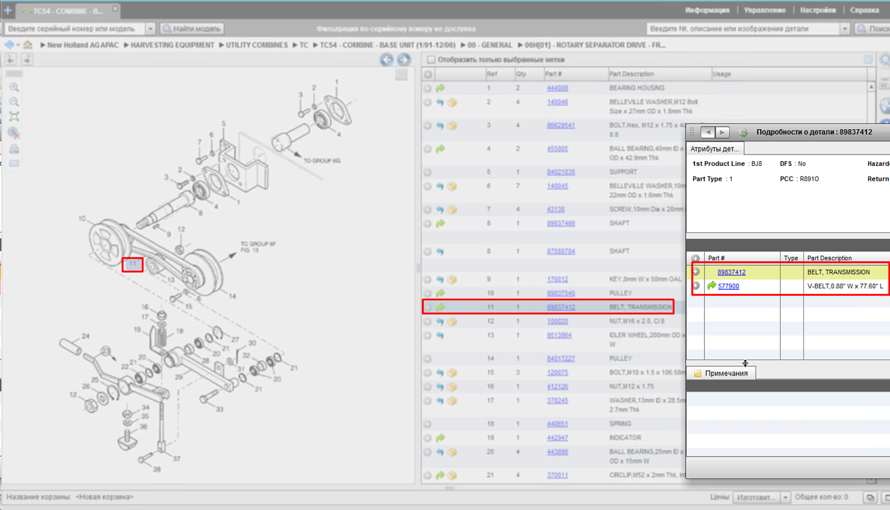Navigate to UTILITY COMBINES in the breadcrumb
The image size is (890, 510).
(x=256, y=45)
